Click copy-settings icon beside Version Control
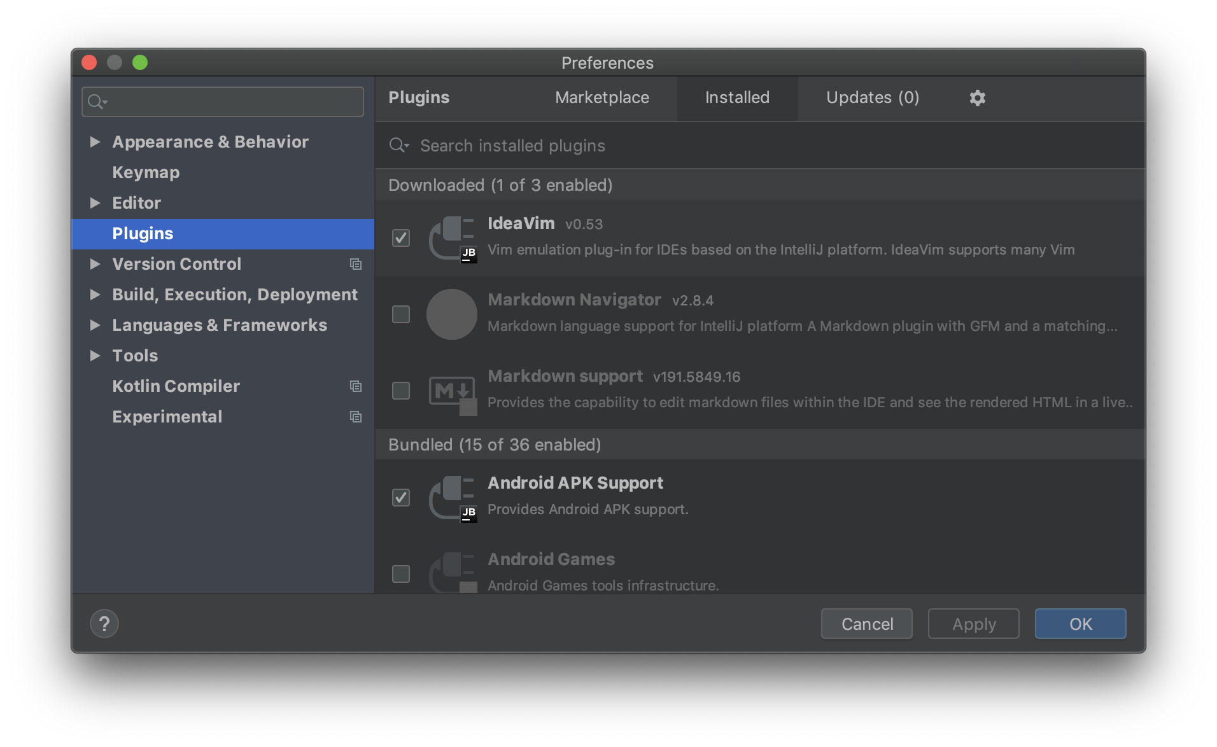1217x747 pixels. 356,264
